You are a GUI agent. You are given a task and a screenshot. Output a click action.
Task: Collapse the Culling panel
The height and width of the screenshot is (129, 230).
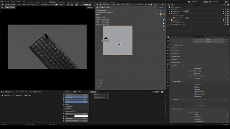pyautogui.click(x=176, y=100)
